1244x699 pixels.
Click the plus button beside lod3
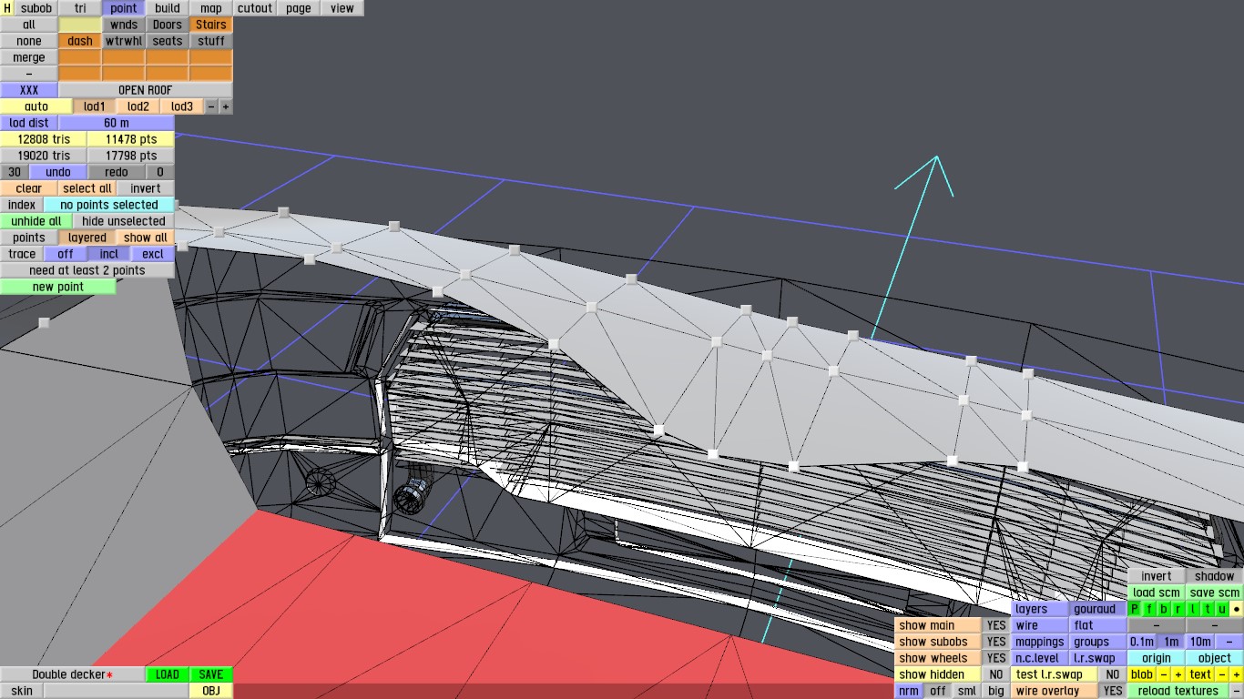click(x=226, y=106)
